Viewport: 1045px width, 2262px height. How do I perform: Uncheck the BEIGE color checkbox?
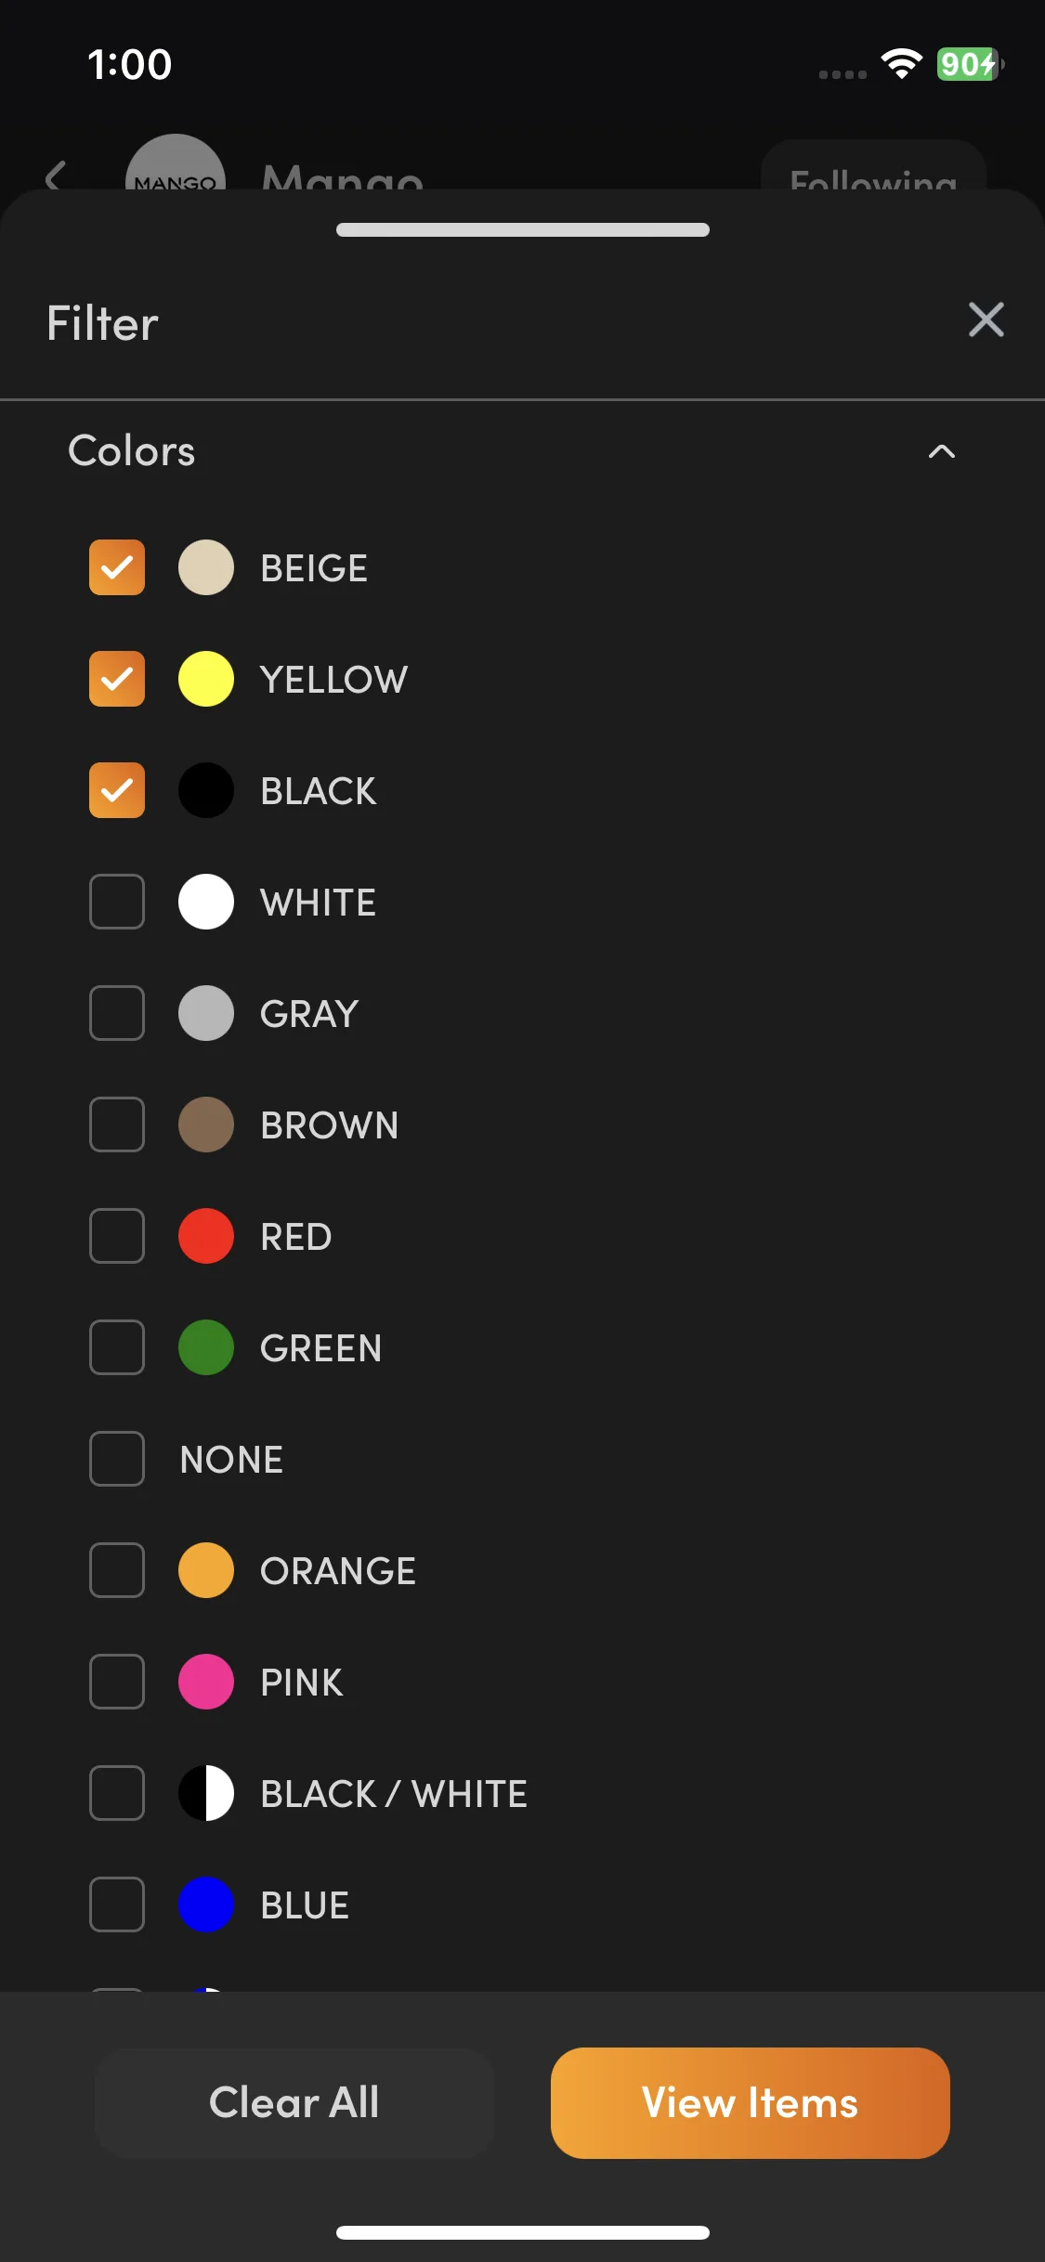click(117, 567)
